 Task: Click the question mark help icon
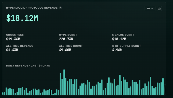point(60,8)
